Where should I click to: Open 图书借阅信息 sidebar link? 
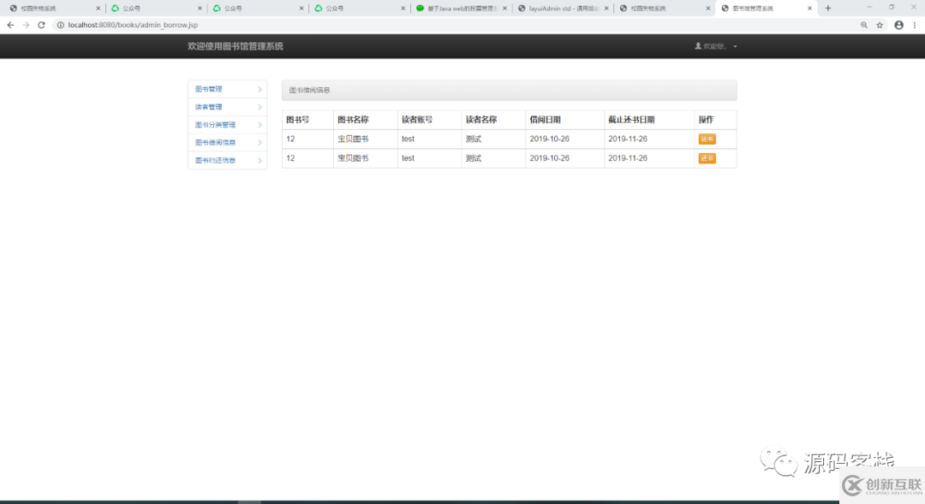(215, 142)
